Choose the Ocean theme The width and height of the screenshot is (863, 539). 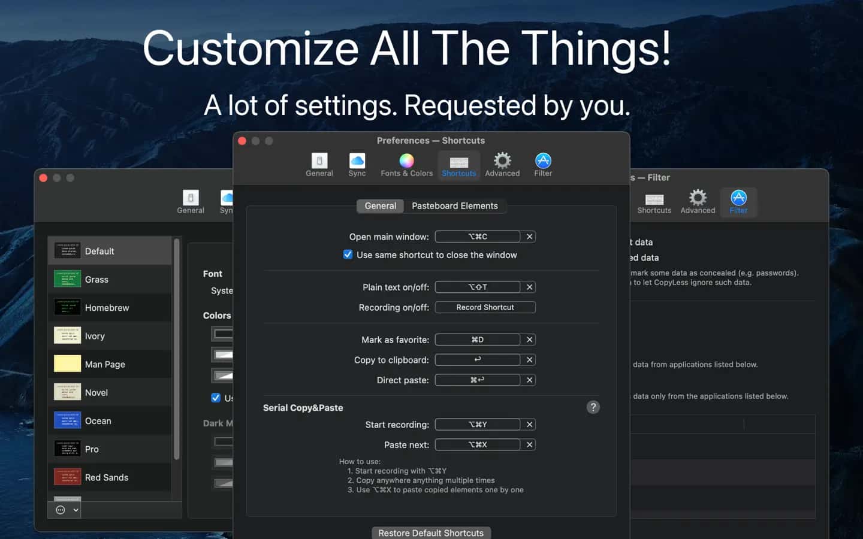tap(110, 421)
